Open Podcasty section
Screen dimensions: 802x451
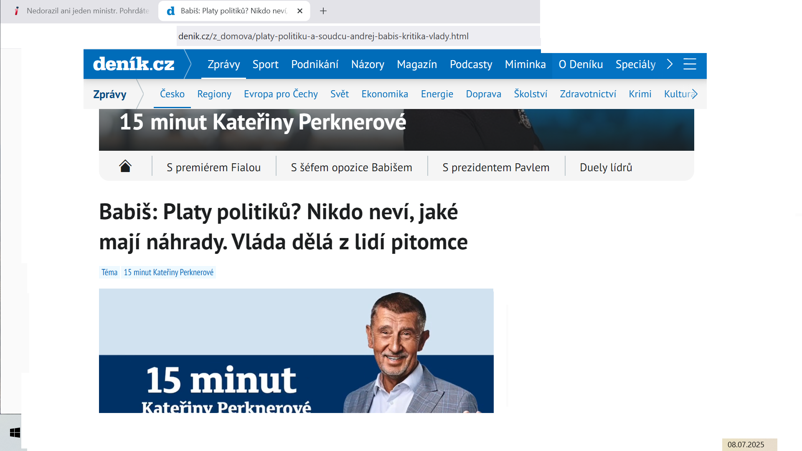(471, 64)
